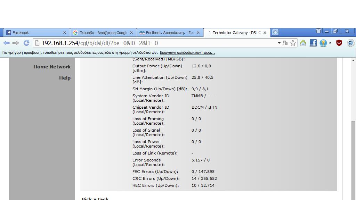356x200 pixels.
Task: Click the Forthnet tab favicon
Action: [x=142, y=33]
